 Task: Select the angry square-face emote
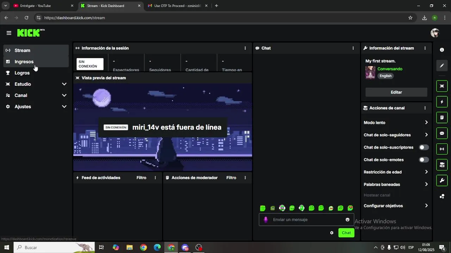click(x=272, y=208)
